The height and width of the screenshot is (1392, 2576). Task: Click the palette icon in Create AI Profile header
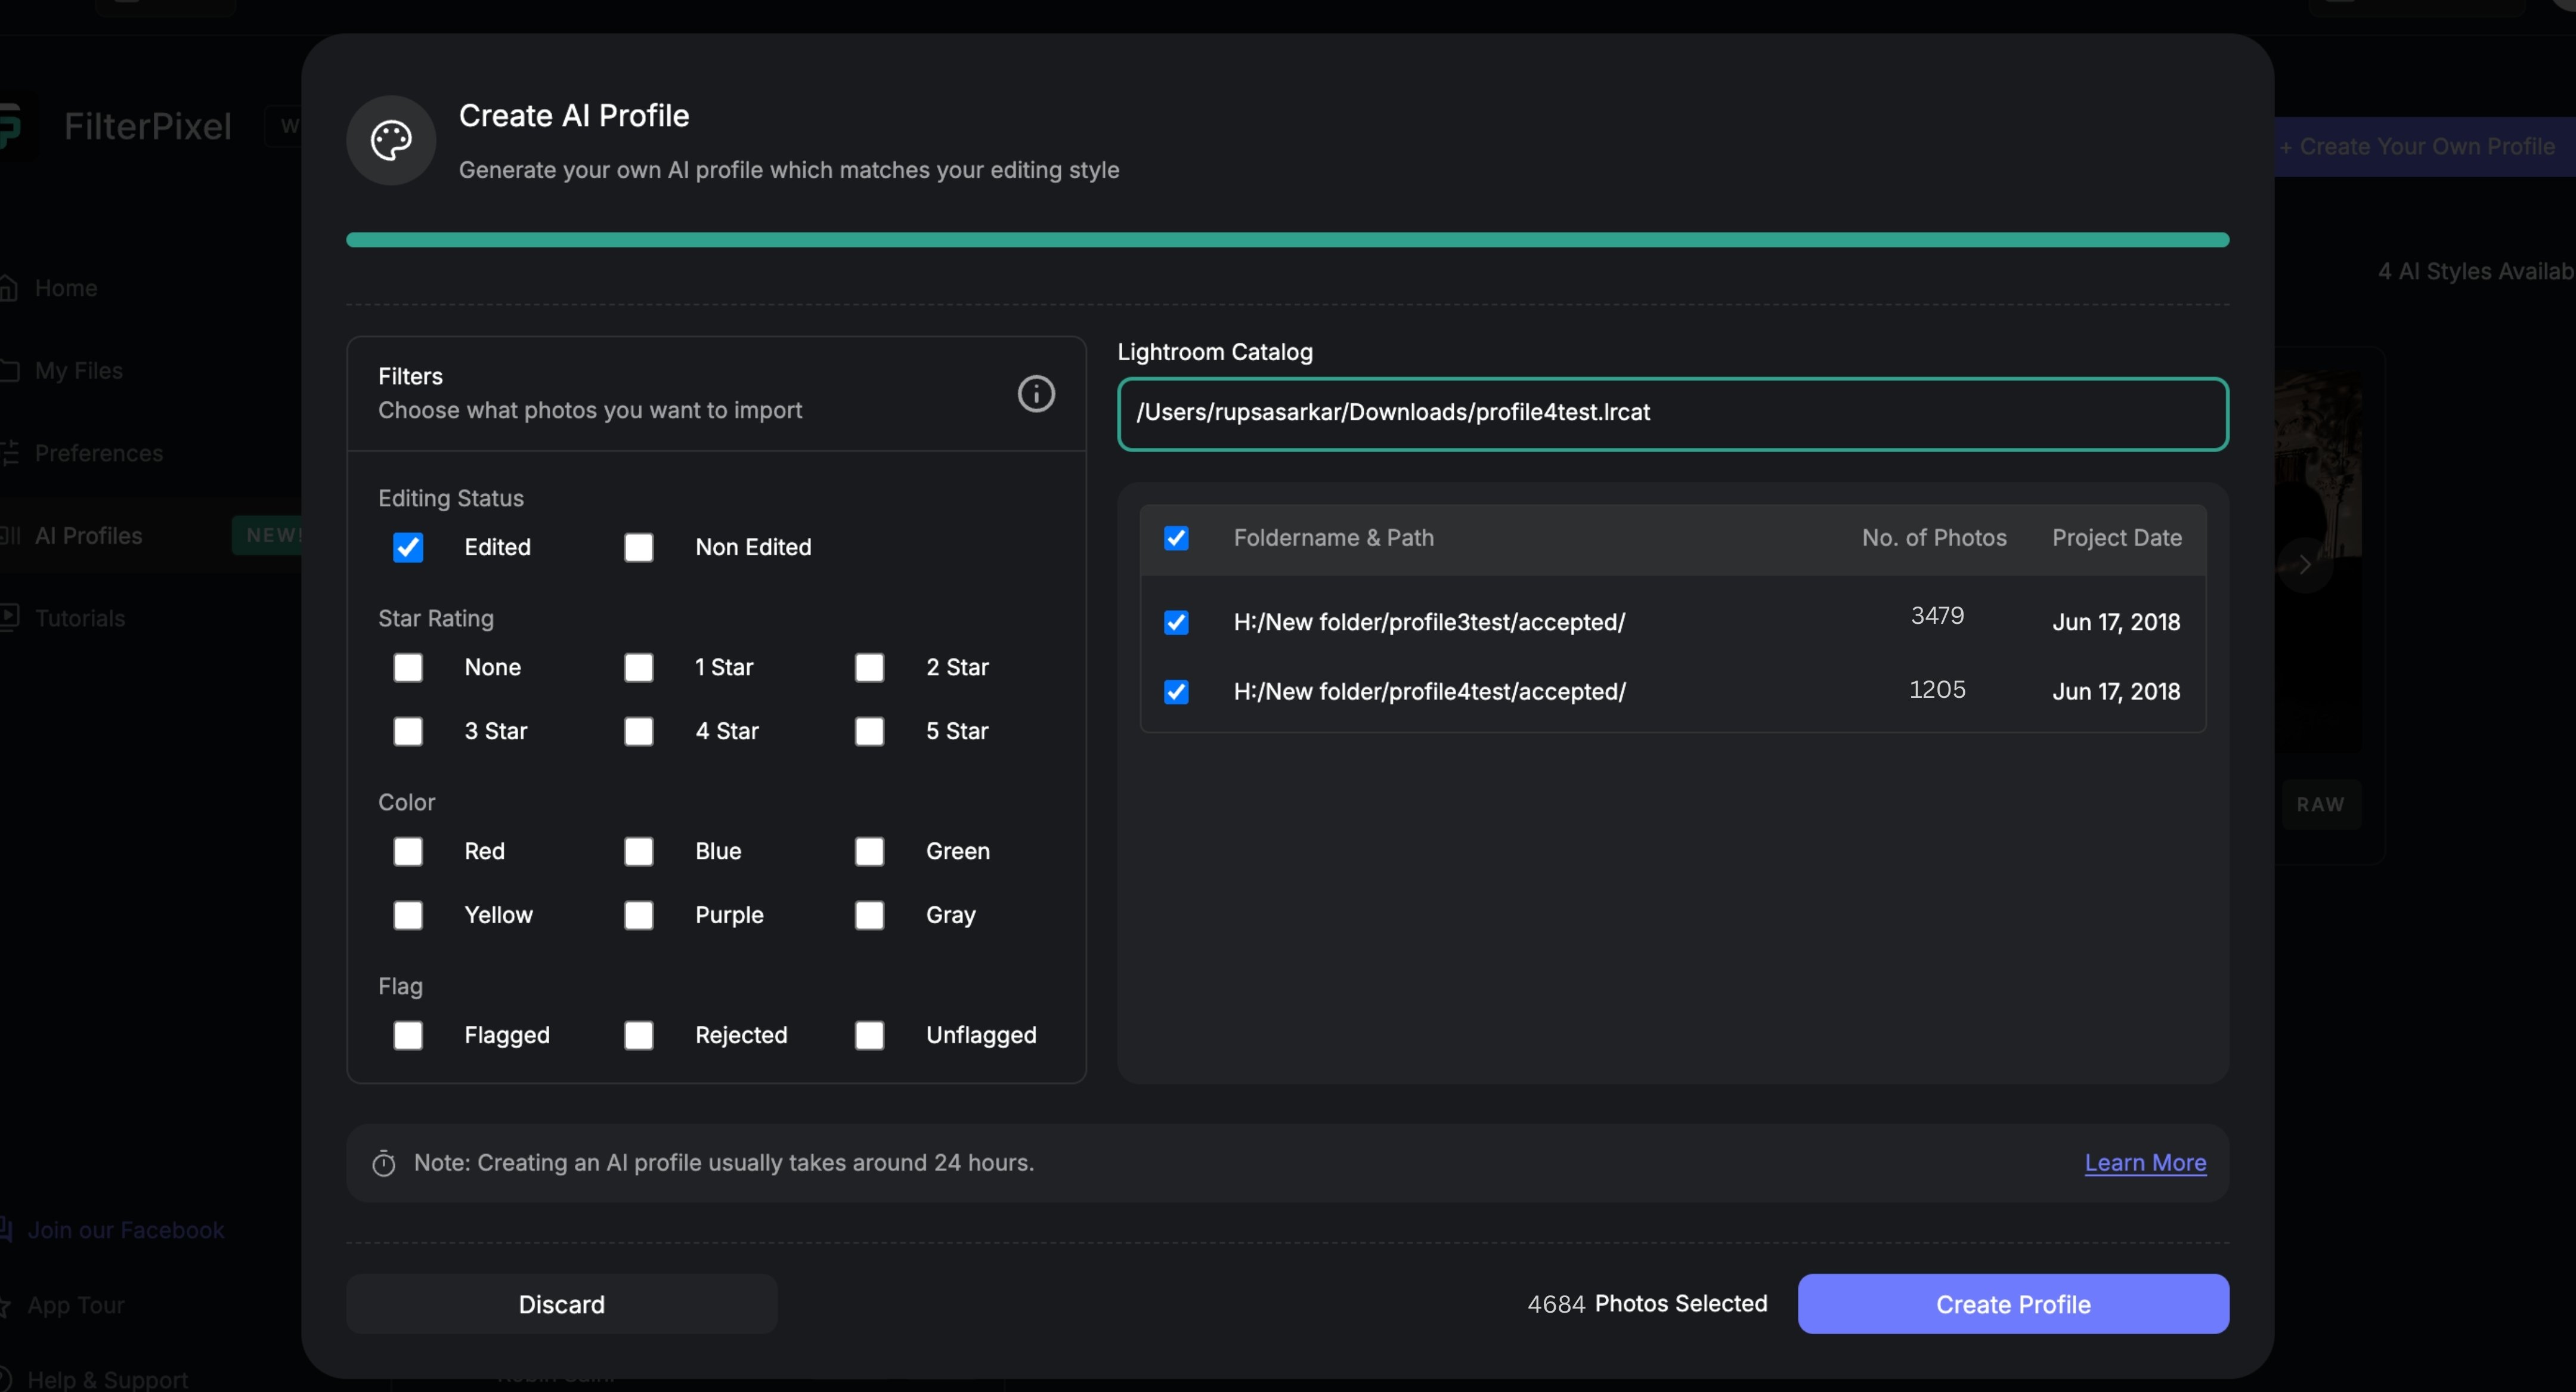390,140
